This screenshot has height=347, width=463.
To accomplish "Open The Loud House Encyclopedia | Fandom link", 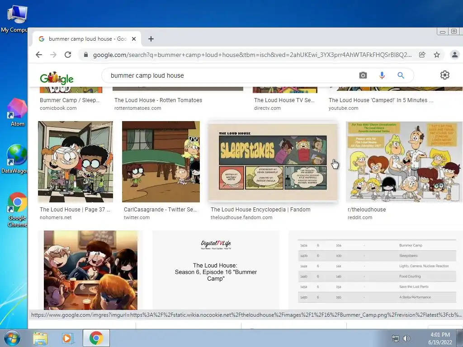I will (260, 210).
